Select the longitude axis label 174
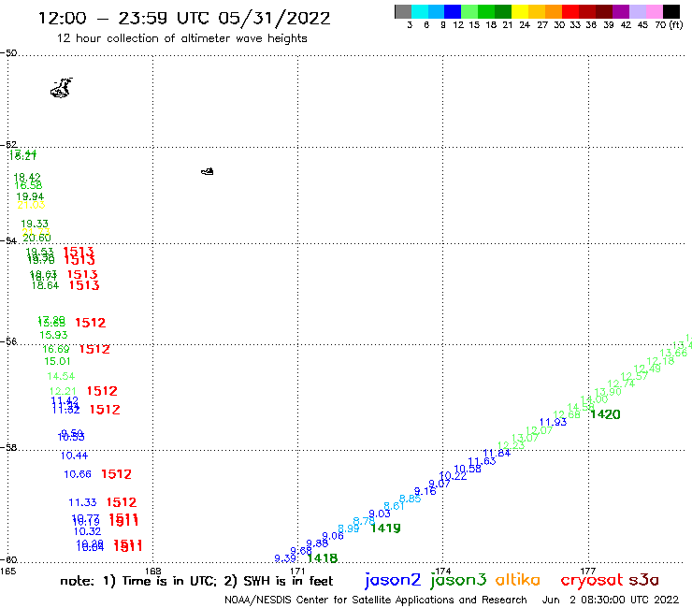The width and height of the screenshot is (692, 608). point(443,571)
